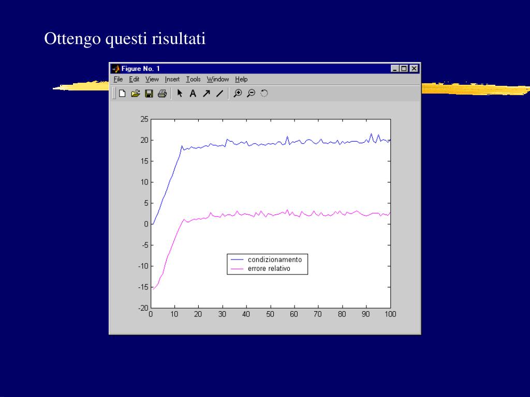Open the File menu
This screenshot has width=530, height=397.
coord(118,79)
